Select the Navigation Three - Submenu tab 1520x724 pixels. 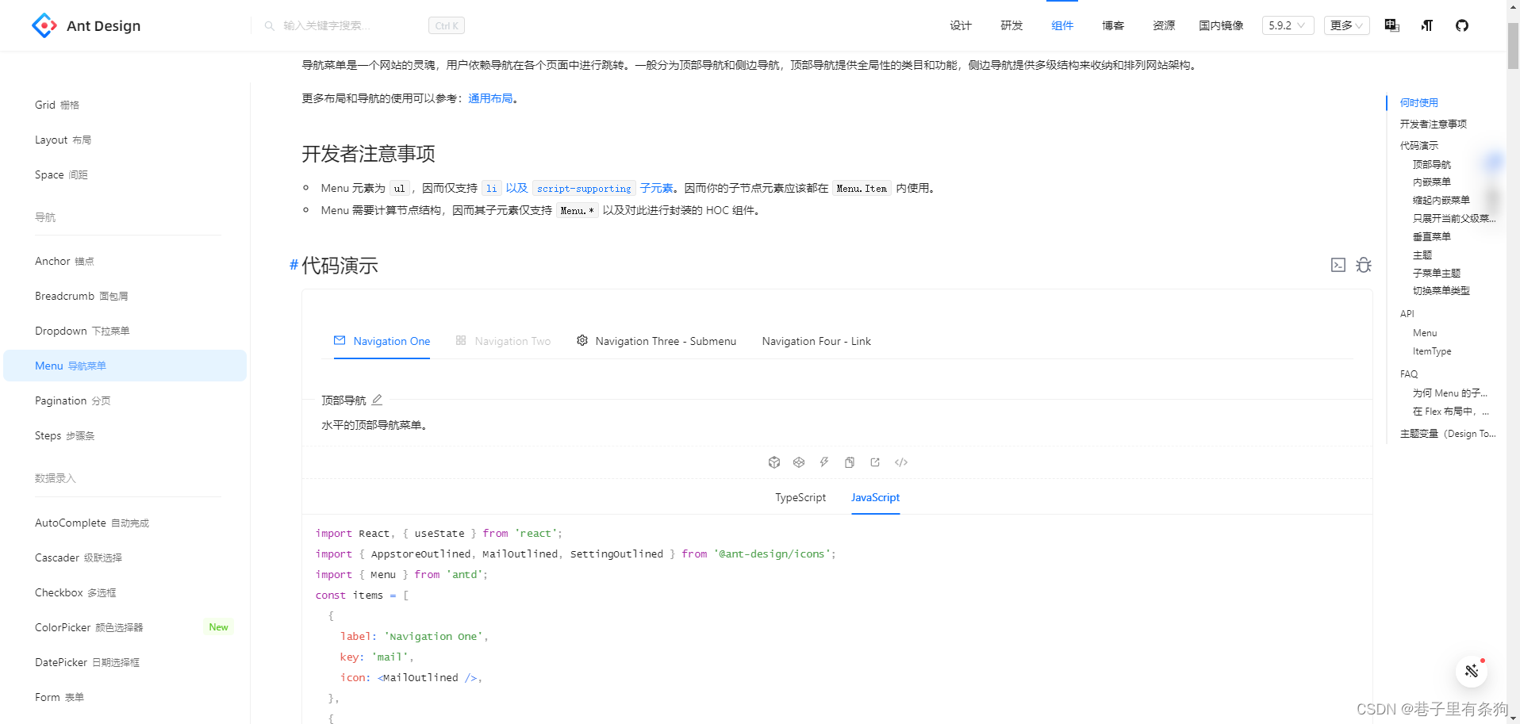[x=666, y=341]
